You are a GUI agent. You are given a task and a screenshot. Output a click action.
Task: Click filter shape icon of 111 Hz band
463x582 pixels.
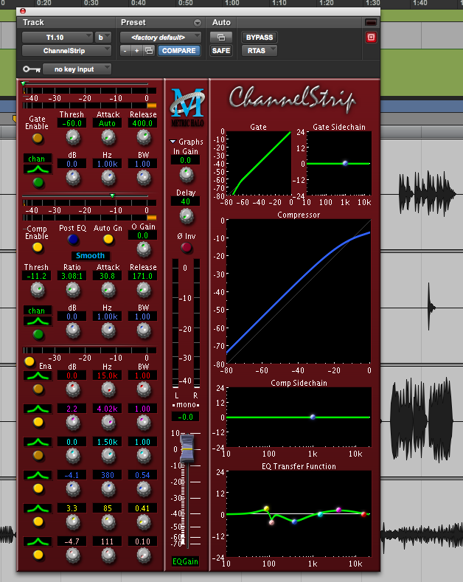(38, 541)
